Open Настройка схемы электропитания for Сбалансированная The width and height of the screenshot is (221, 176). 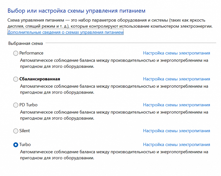176,79
